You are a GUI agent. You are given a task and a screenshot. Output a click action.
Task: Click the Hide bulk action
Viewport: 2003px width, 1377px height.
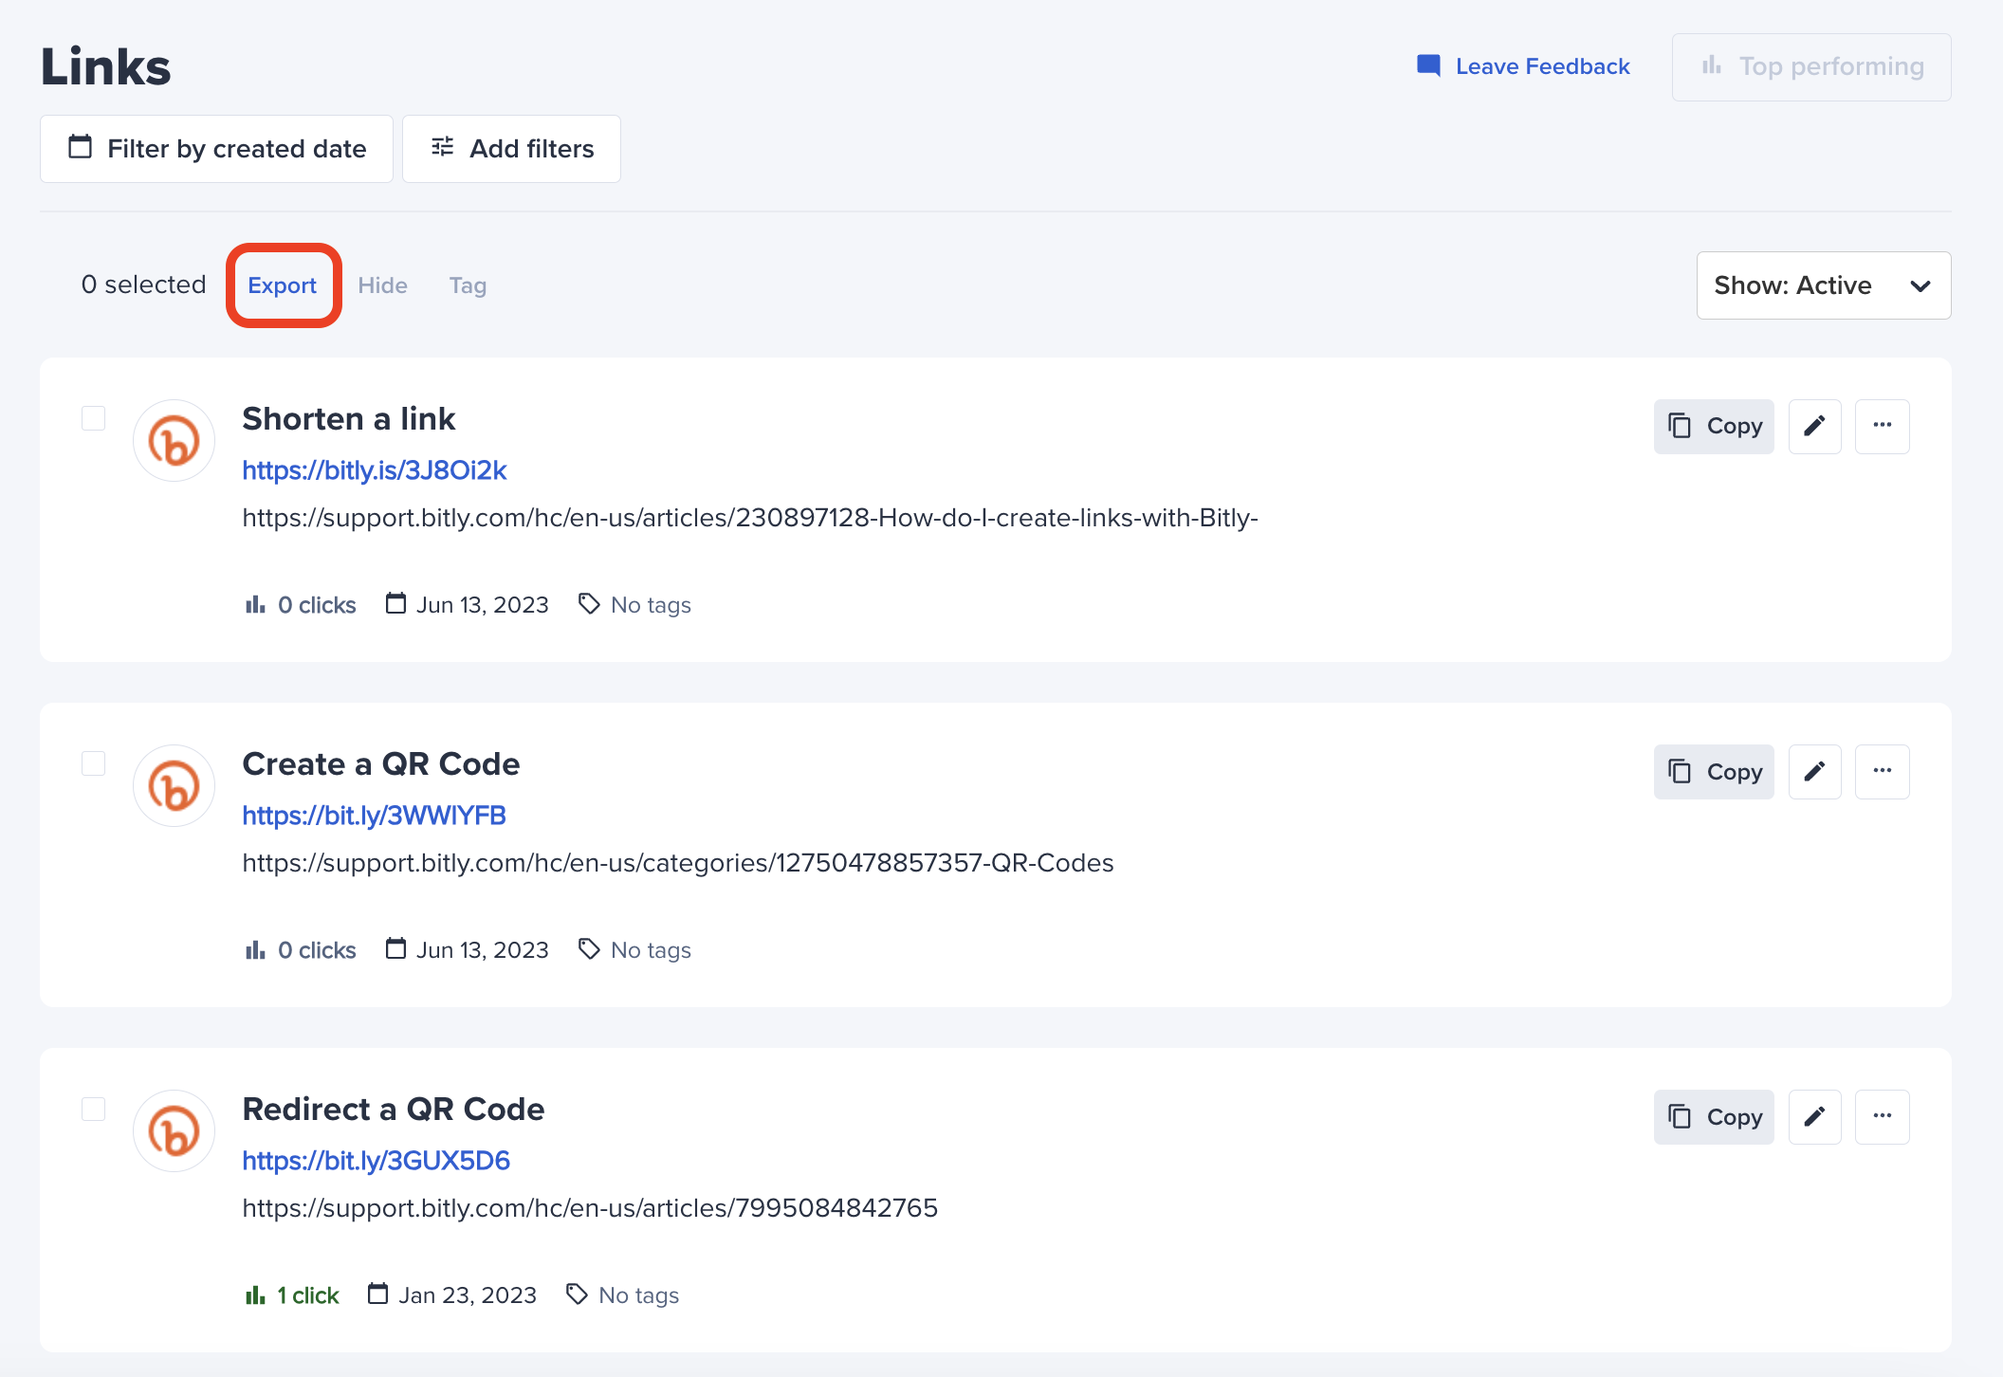click(382, 285)
